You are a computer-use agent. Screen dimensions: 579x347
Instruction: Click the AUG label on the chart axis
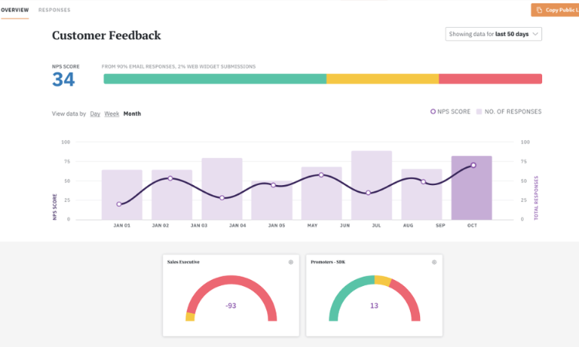pos(408,225)
